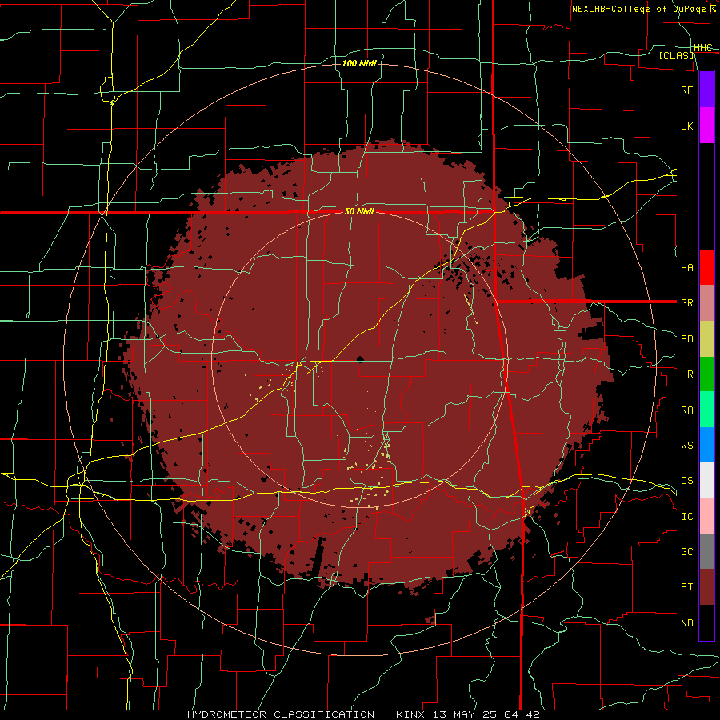Select the bright red HA swatch

[706, 267]
